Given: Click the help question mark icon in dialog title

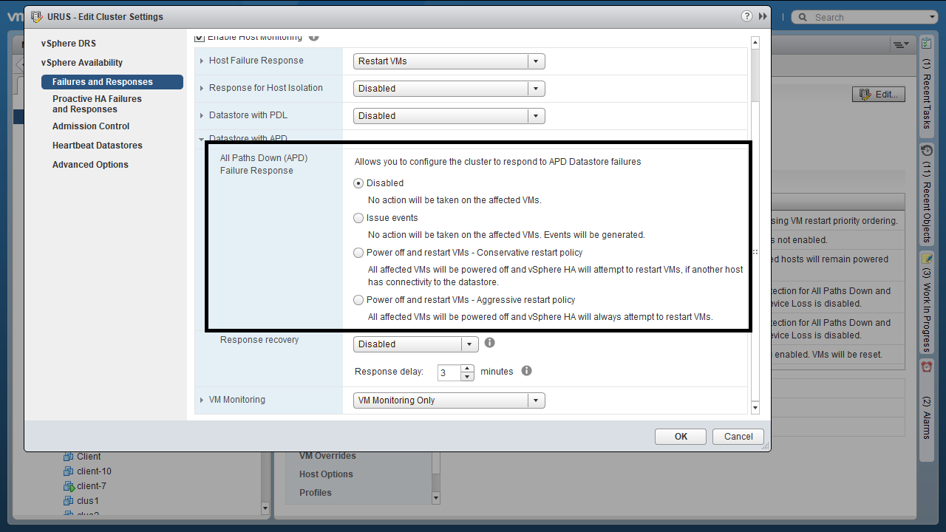Looking at the screenshot, I should (747, 16).
